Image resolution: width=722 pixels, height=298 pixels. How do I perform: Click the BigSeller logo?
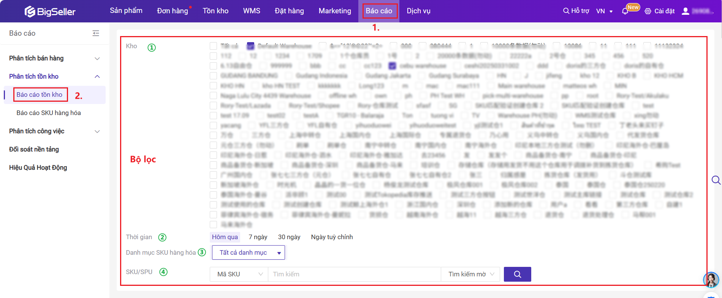tap(50, 11)
